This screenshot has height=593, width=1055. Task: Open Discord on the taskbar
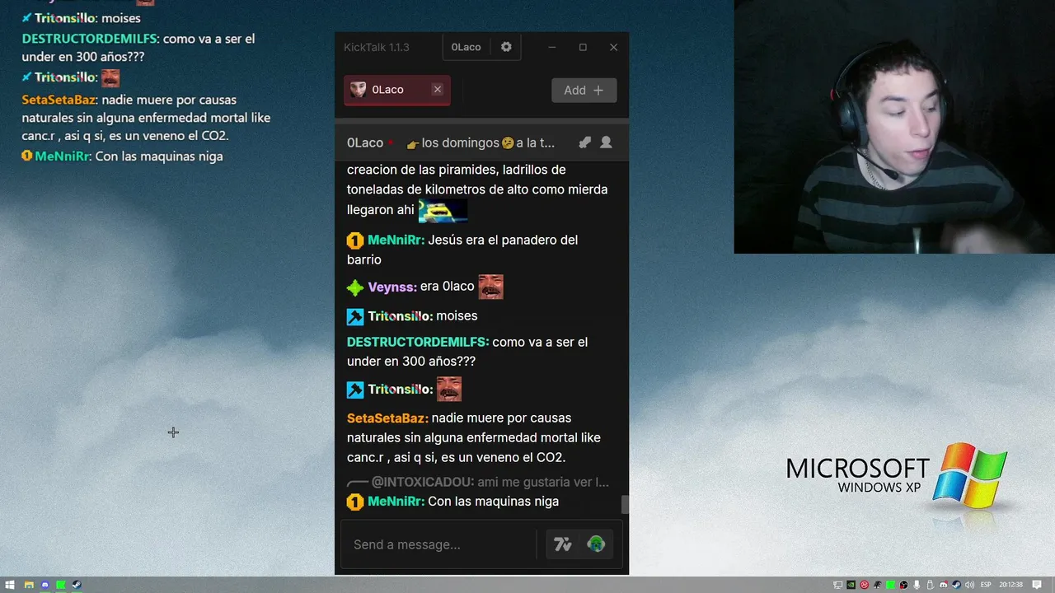tap(45, 585)
